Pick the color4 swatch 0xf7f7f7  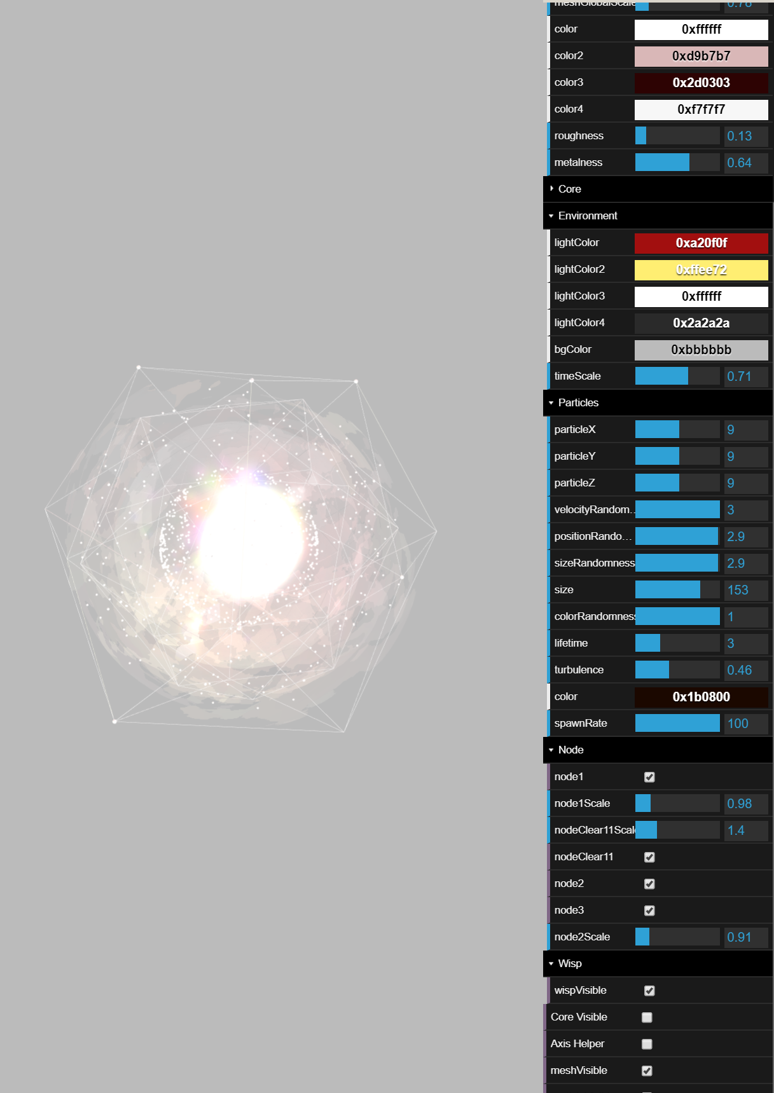[x=701, y=109]
